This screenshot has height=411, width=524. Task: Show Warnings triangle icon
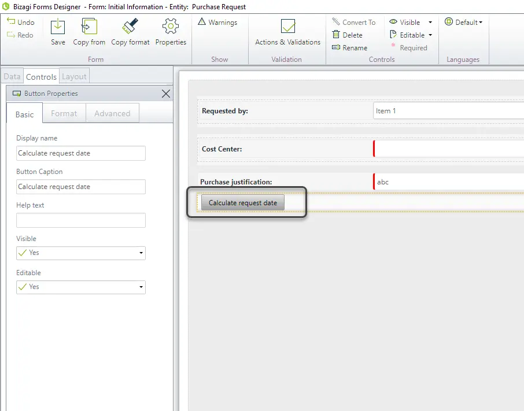(202, 22)
